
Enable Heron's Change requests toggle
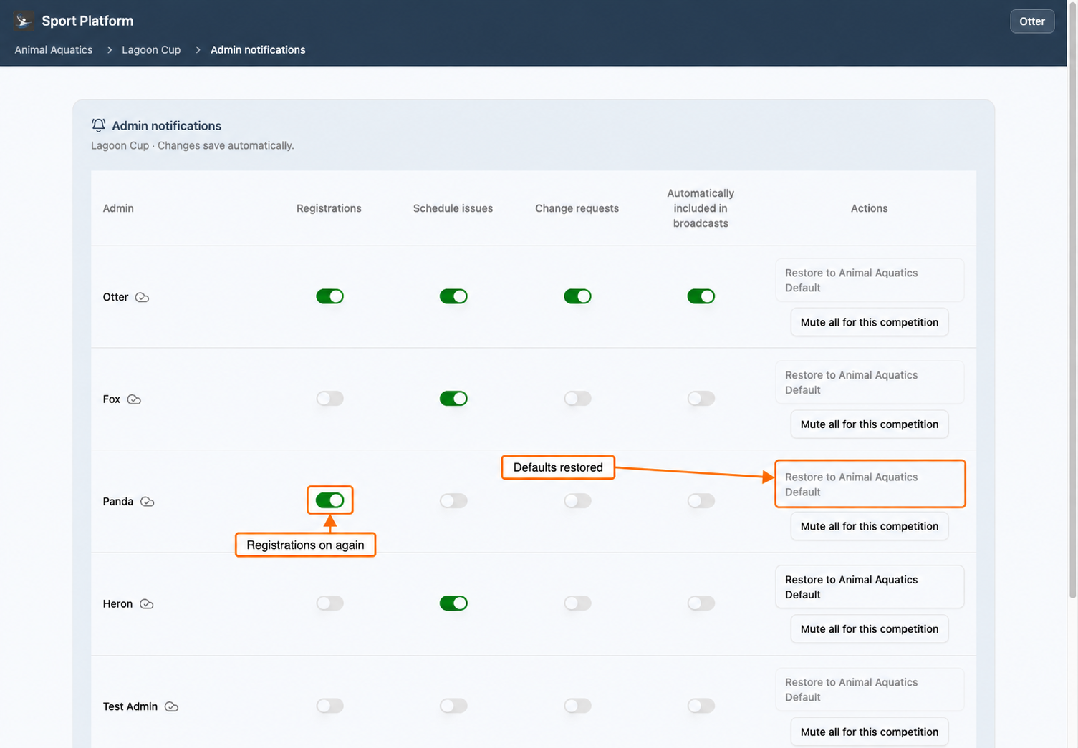click(x=577, y=603)
